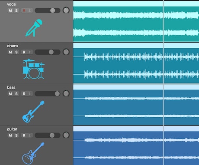
Task: Select the drum kit track icon
Action: tap(34, 69)
